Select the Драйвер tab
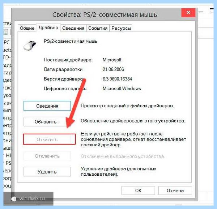Viewport: 217px width, 209px height. [x=48, y=28]
